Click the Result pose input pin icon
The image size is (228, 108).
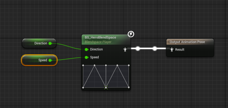pos(172,49)
